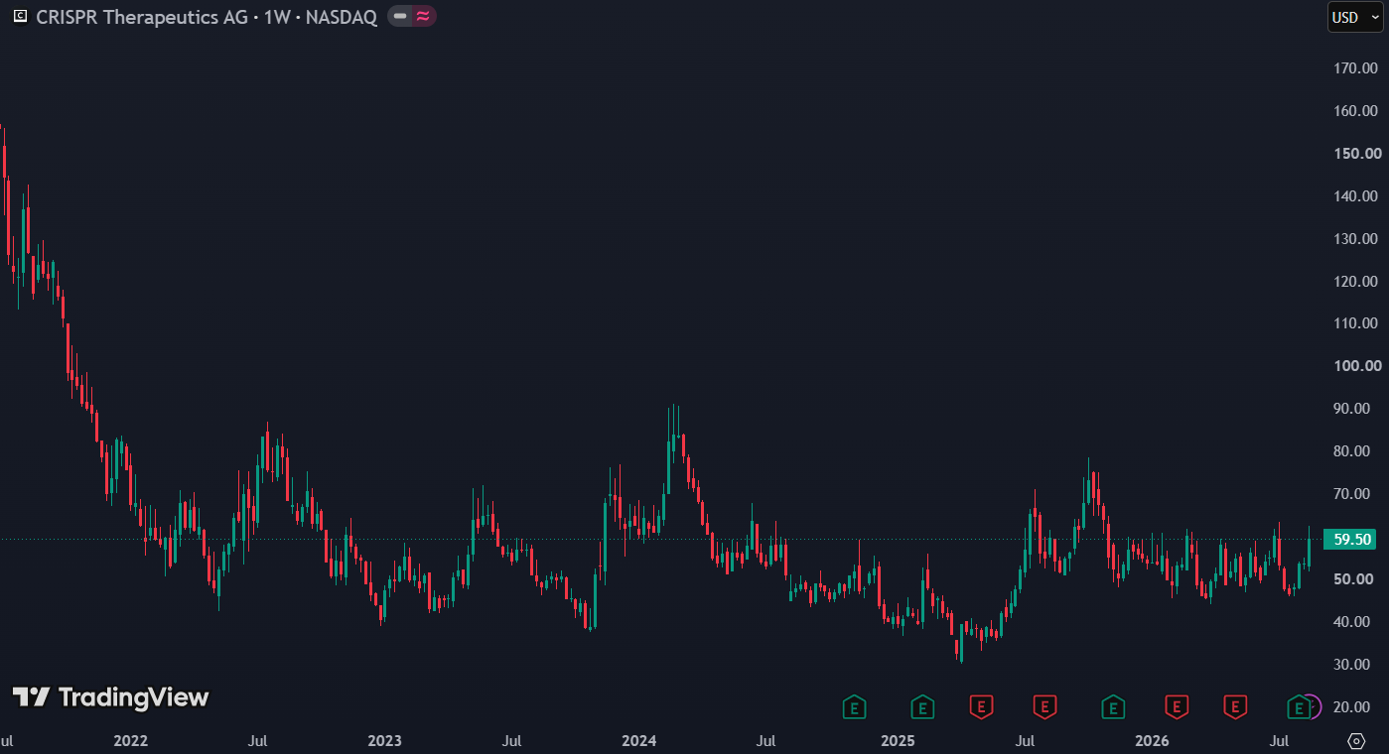This screenshot has width=1389, height=754.
Task: Click the 130.00 price axis label
Action: [1357, 239]
